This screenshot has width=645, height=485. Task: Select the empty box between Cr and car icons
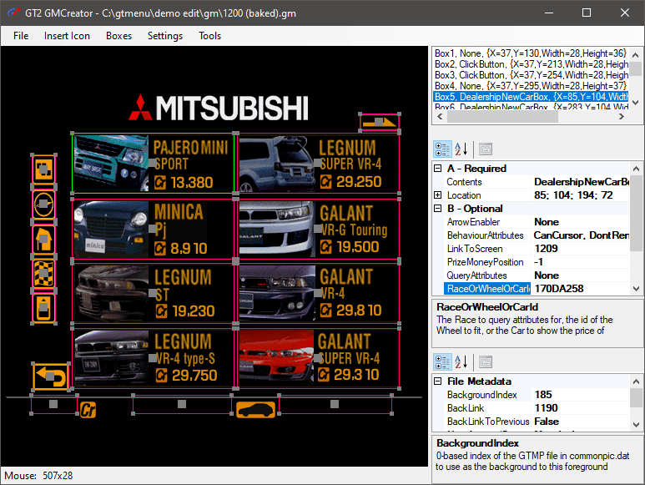182,404
